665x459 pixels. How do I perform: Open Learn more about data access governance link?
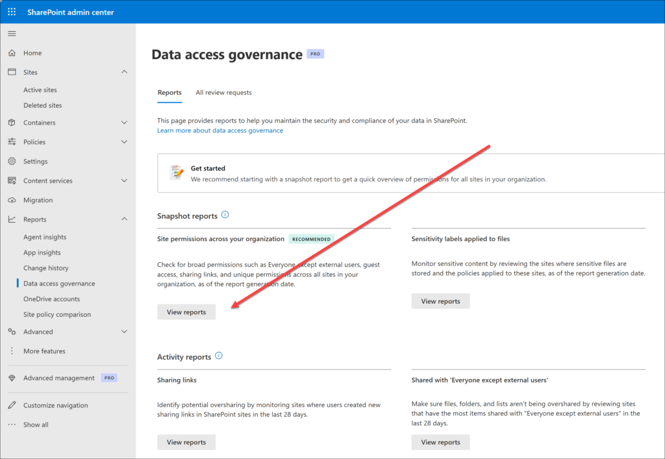(x=220, y=130)
